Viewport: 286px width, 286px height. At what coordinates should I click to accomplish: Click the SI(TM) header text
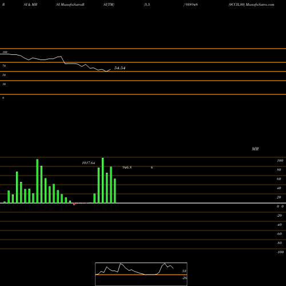click(109, 5)
